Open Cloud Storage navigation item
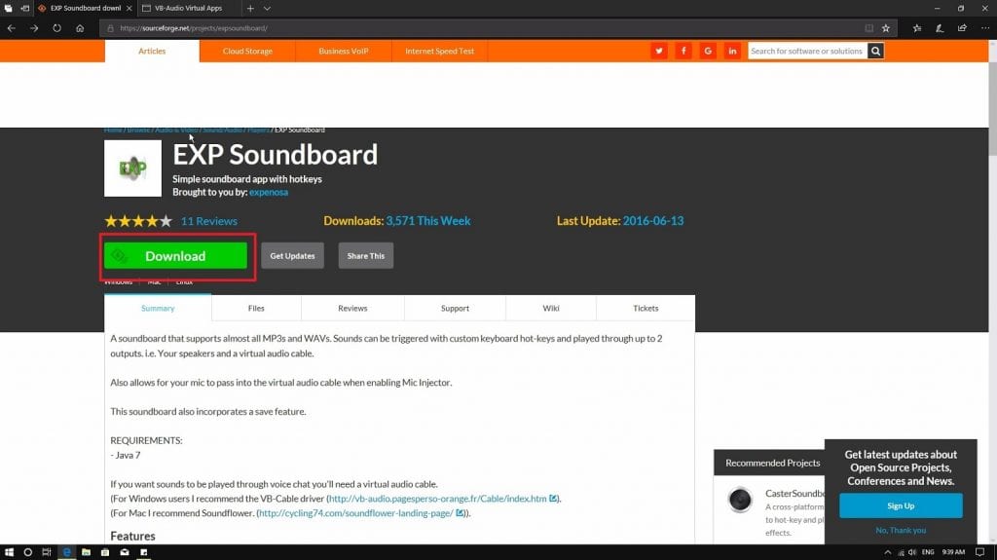The image size is (997, 560). (x=247, y=51)
